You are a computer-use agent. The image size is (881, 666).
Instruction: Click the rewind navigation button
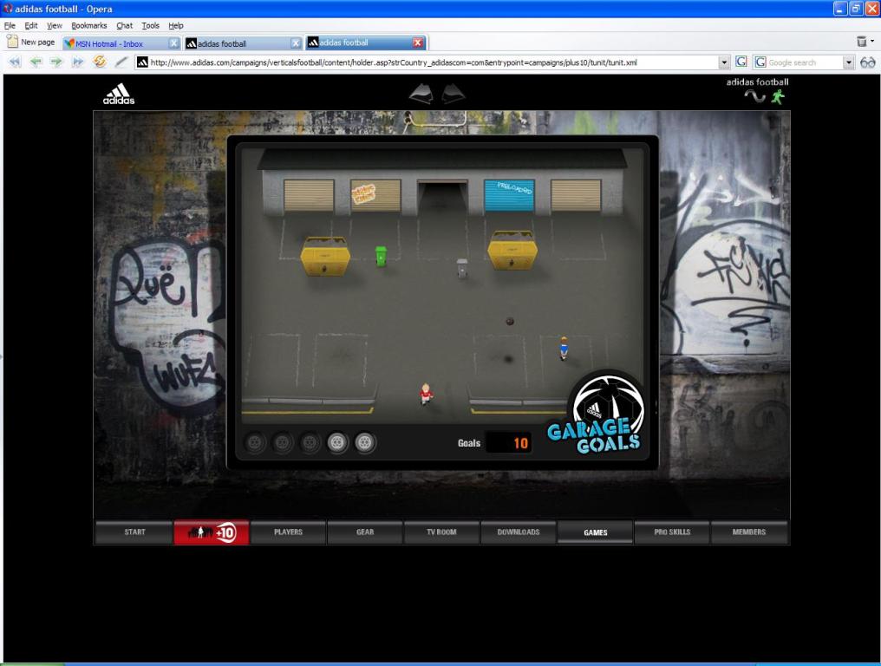(x=15, y=62)
